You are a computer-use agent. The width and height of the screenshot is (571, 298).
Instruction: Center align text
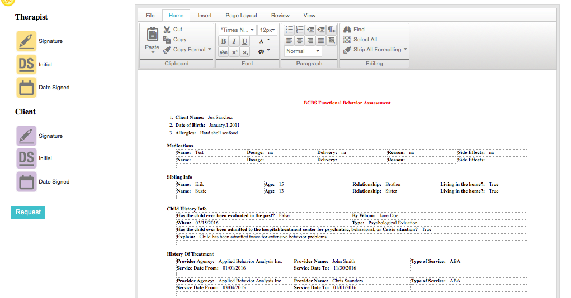tap(299, 40)
